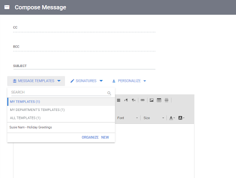The width and height of the screenshot is (236, 178).
Task: Choose Susie Nam - Holiday Greetings template
Action: [x=61, y=127]
